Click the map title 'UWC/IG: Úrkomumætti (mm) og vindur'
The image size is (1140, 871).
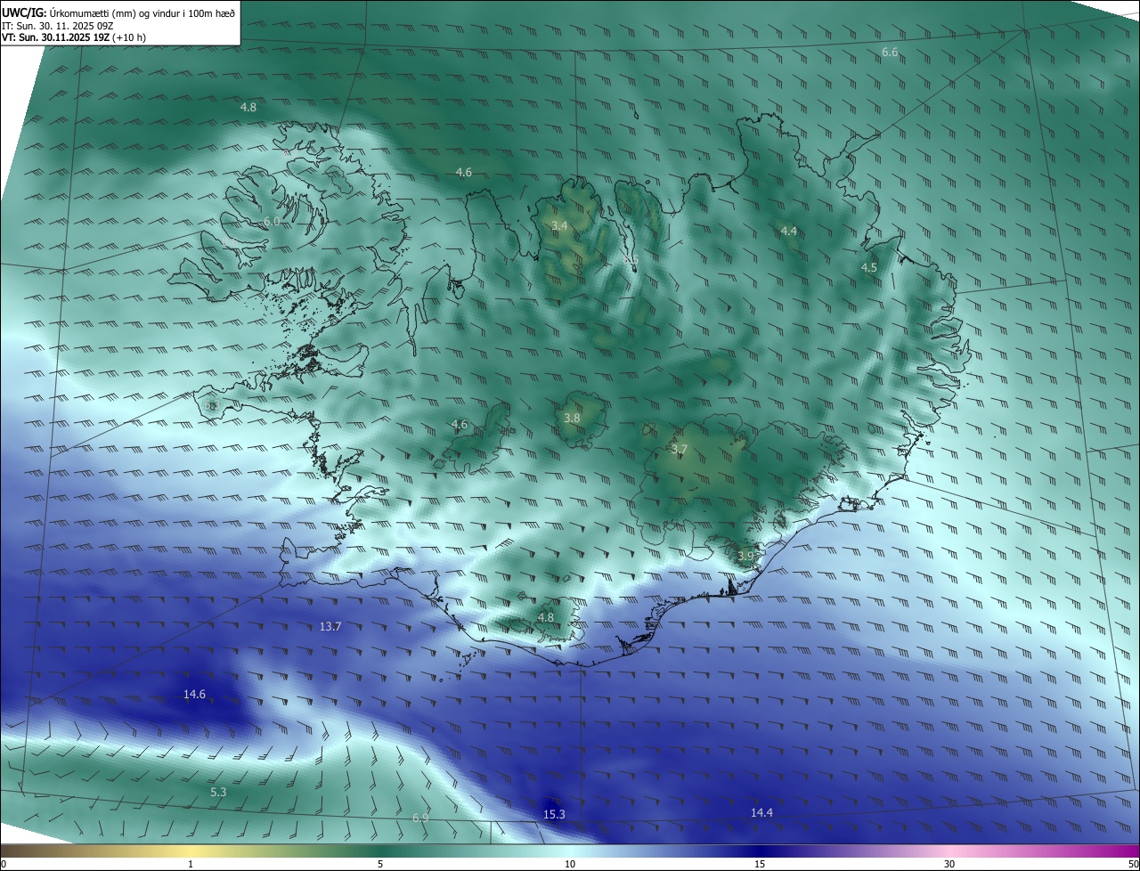click(118, 13)
